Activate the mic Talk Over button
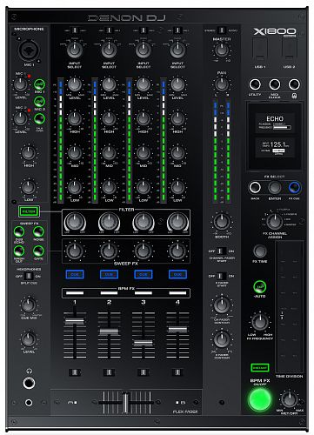 click(x=39, y=119)
